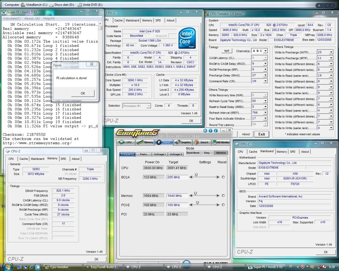Click BCLK slider left decrease arrow

click(x=191, y=177)
